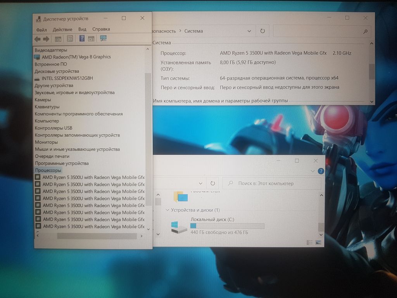Click the magnifier icon in System window search
397x298 pixels.
point(365,32)
